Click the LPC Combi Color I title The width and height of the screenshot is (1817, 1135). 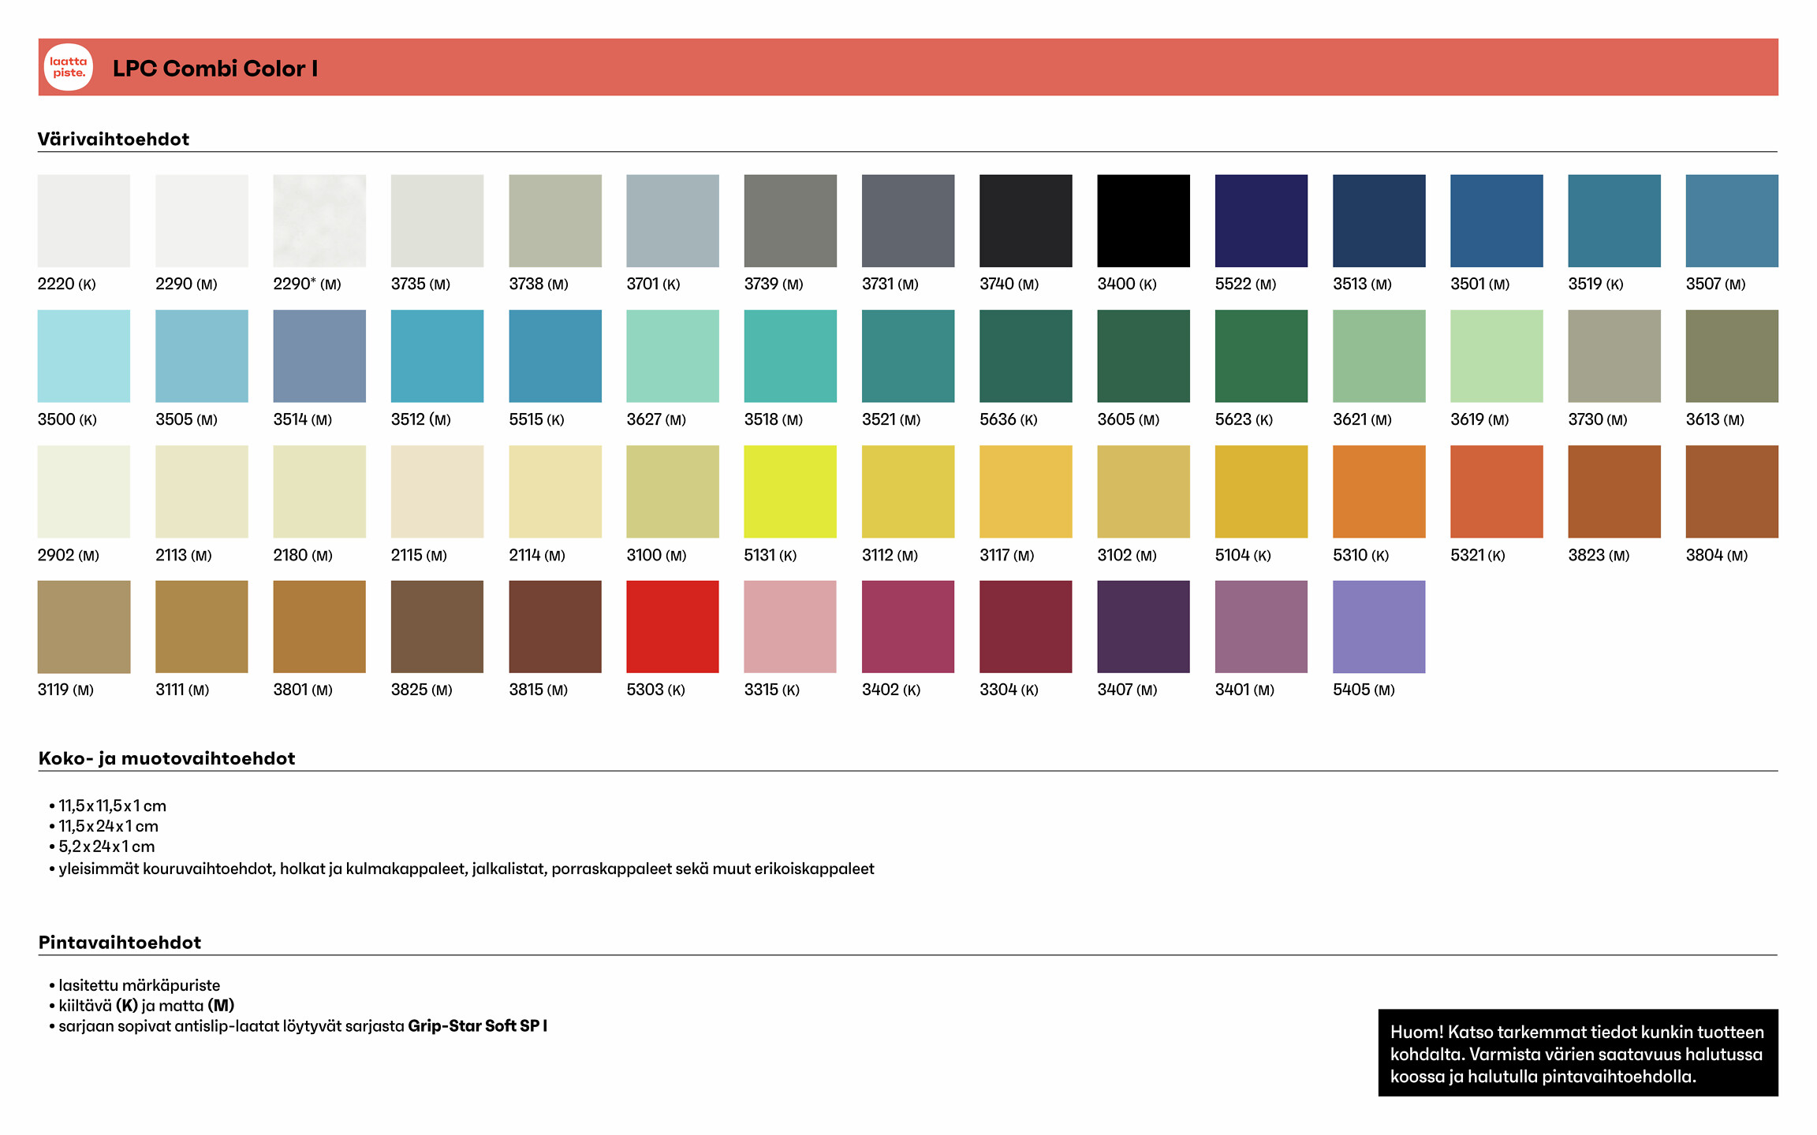tap(215, 69)
